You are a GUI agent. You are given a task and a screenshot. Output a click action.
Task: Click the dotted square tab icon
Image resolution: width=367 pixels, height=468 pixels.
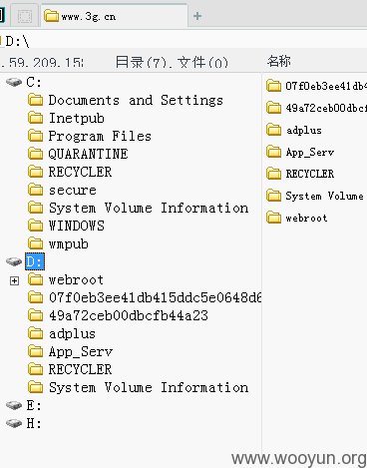pyautogui.click(x=25, y=16)
